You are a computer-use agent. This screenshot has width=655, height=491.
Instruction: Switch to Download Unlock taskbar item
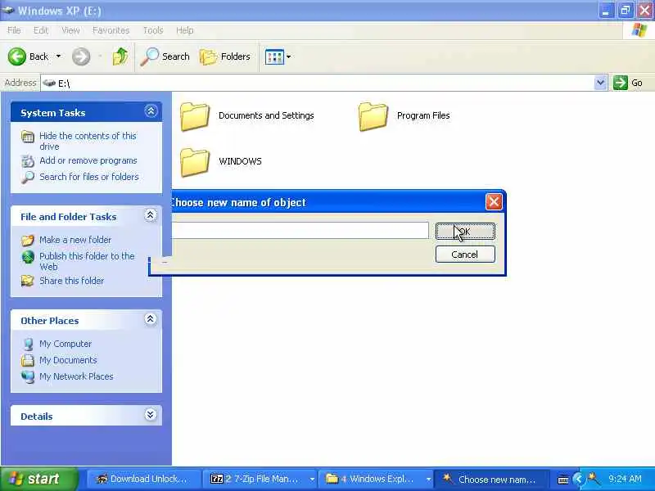click(x=144, y=479)
